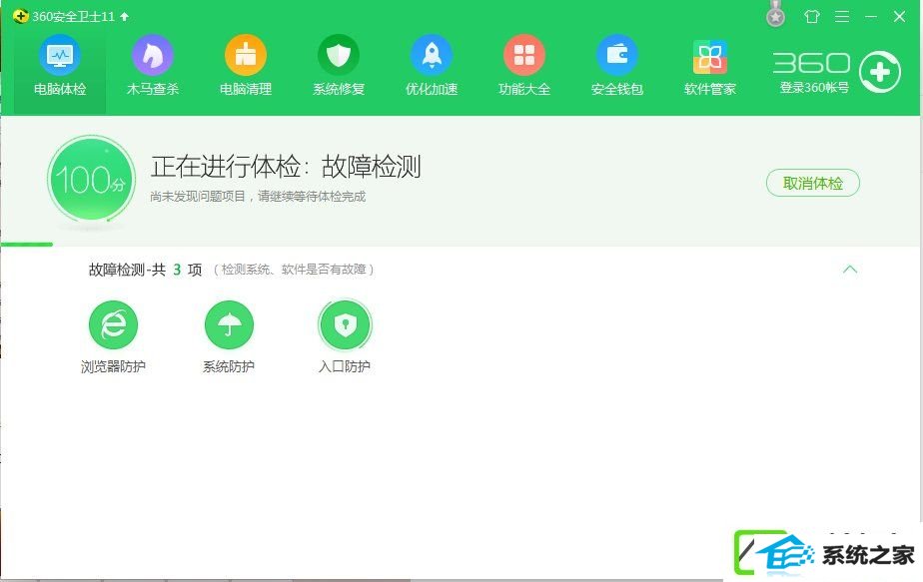Open the 功能大全 all features tab

coord(523,67)
